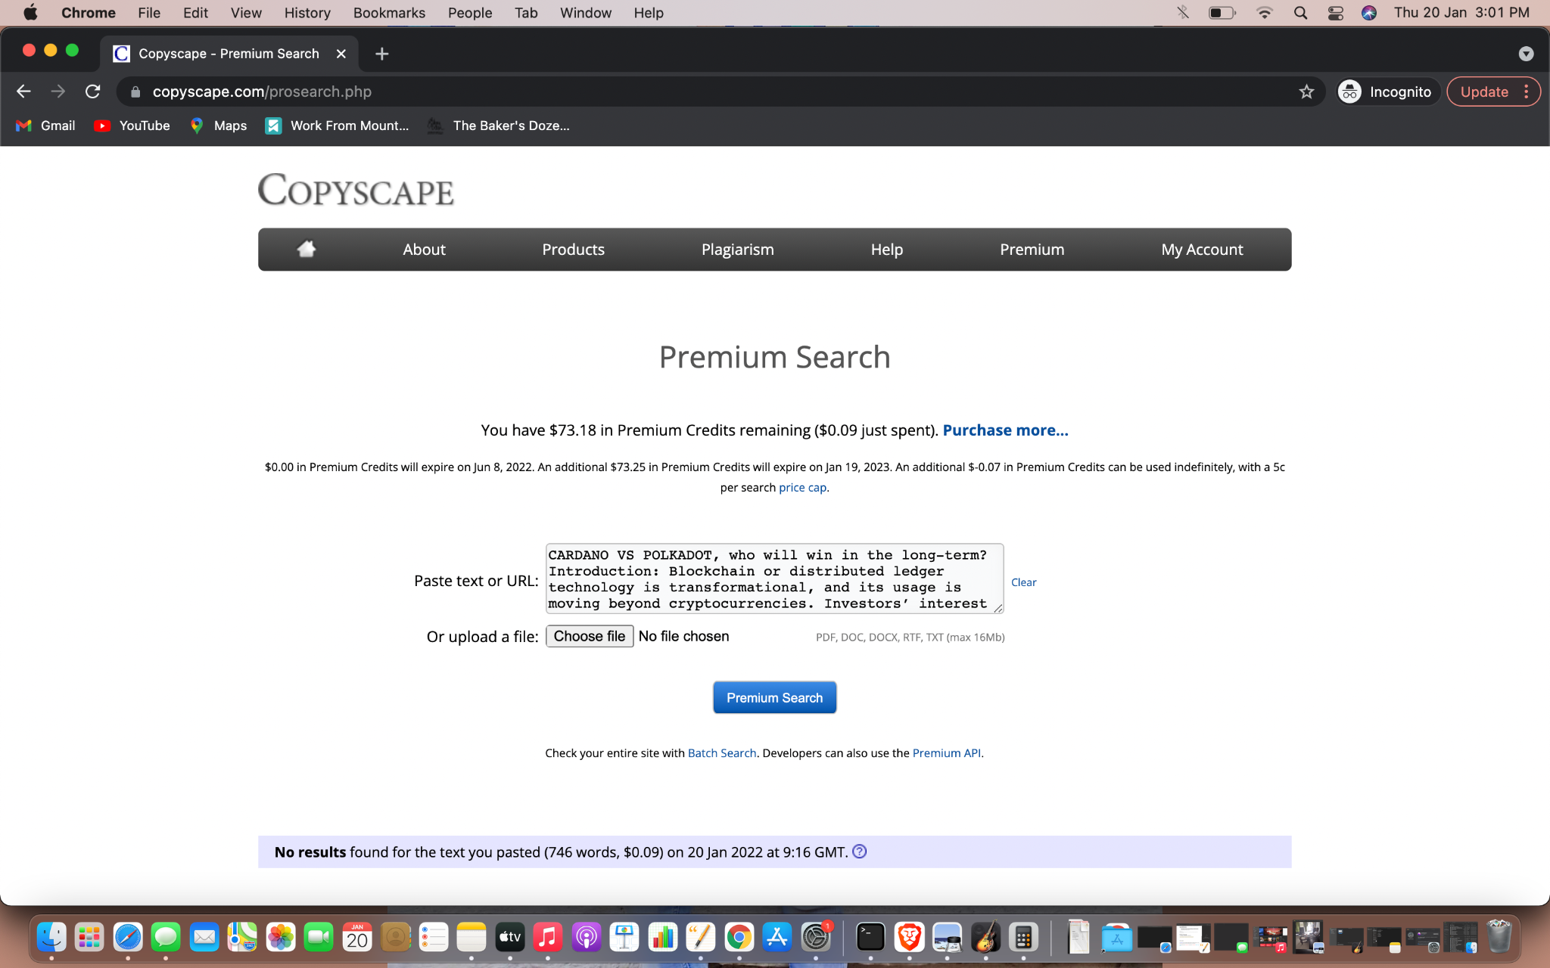
Task: Open The Baker's Doze... bookmark
Action: (499, 126)
